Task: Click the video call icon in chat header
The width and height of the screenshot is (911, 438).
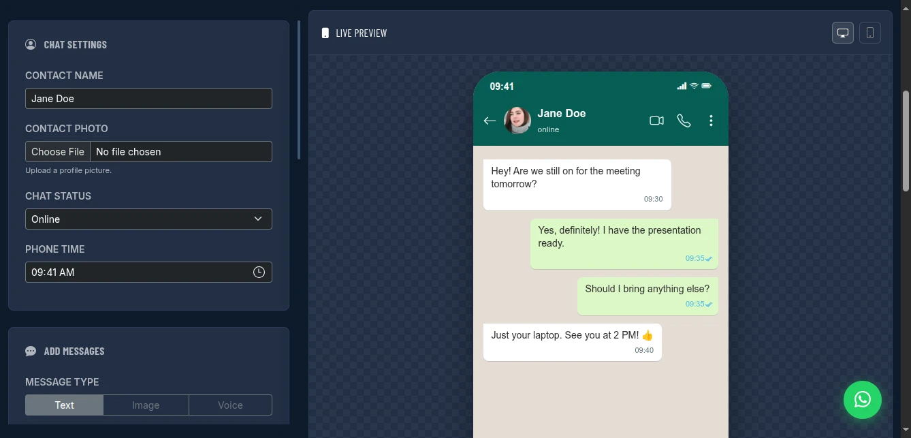Action: [656, 120]
